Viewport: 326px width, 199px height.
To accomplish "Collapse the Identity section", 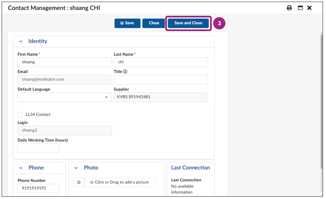I will [x=22, y=41].
